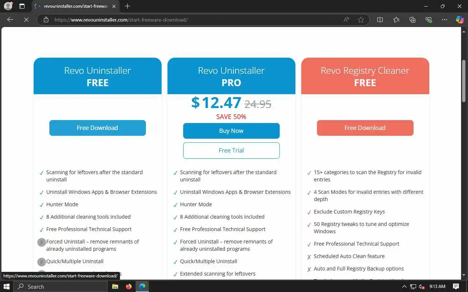The height and width of the screenshot is (292, 468).
Task: Click the Edge taskbar icon
Action: tap(142, 287)
